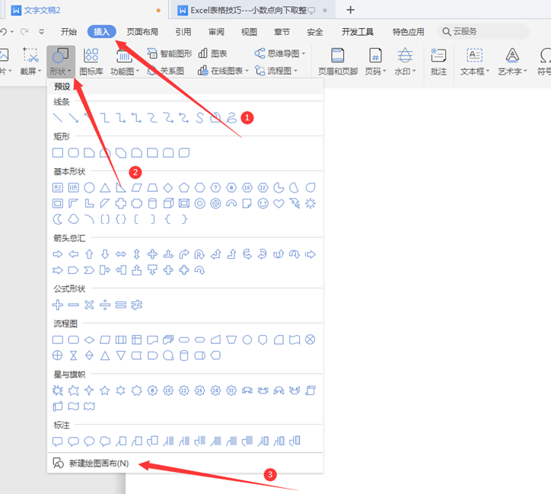Viewport: 551px width, 494px height.
Task: Select the smiley face shape
Action: pos(263,203)
